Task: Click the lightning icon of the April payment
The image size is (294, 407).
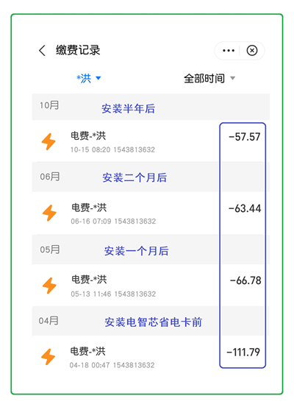Action: pyautogui.click(x=49, y=357)
